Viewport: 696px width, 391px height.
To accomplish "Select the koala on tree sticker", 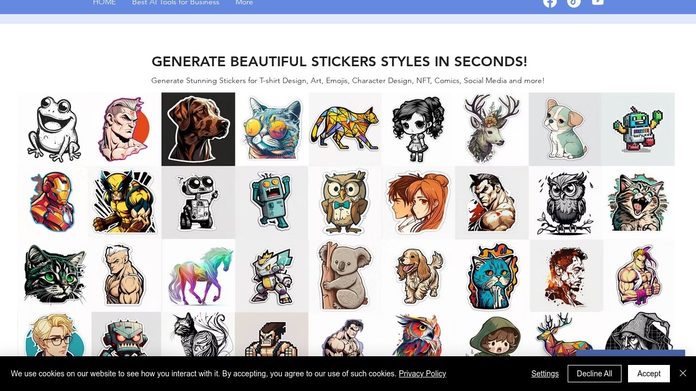I will click(345, 275).
